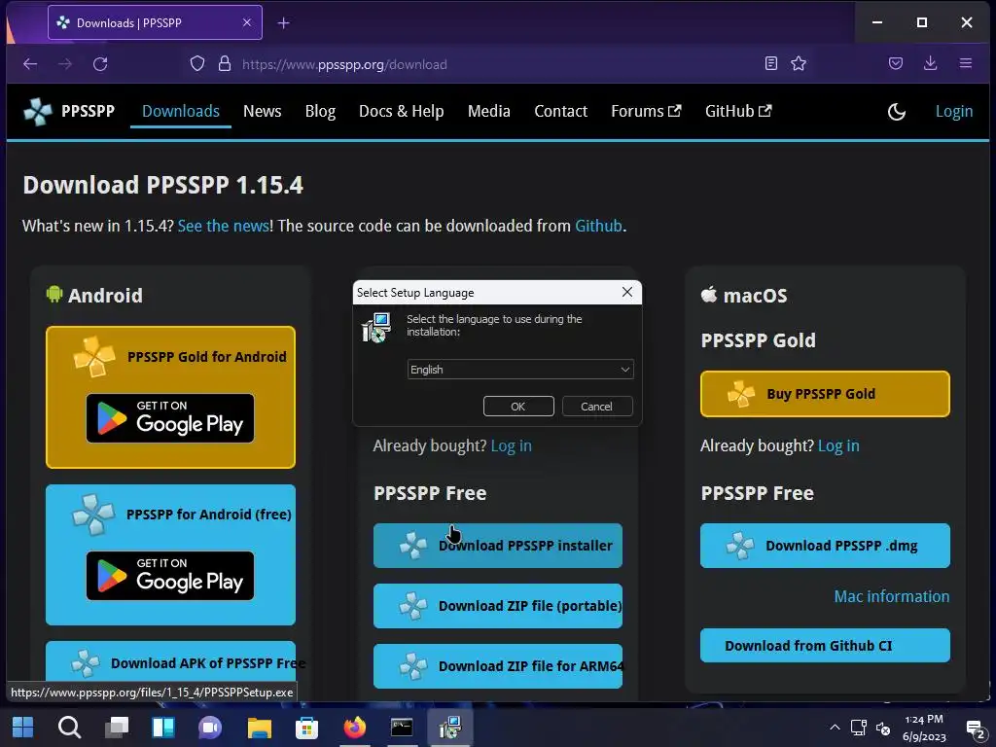Click the PPSSPP logo home link

(69, 111)
